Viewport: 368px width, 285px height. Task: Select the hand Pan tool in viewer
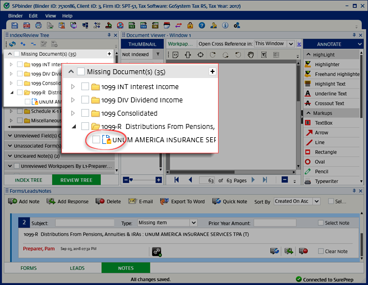tap(251, 55)
